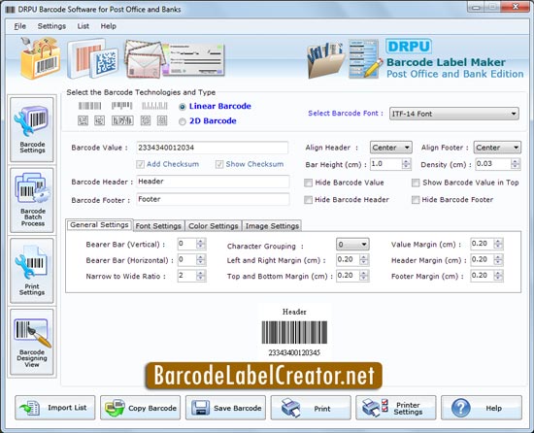Viewport: 534px width, 433px height.
Task: Select fifth 2D barcode sample icon
Action: (x=162, y=120)
